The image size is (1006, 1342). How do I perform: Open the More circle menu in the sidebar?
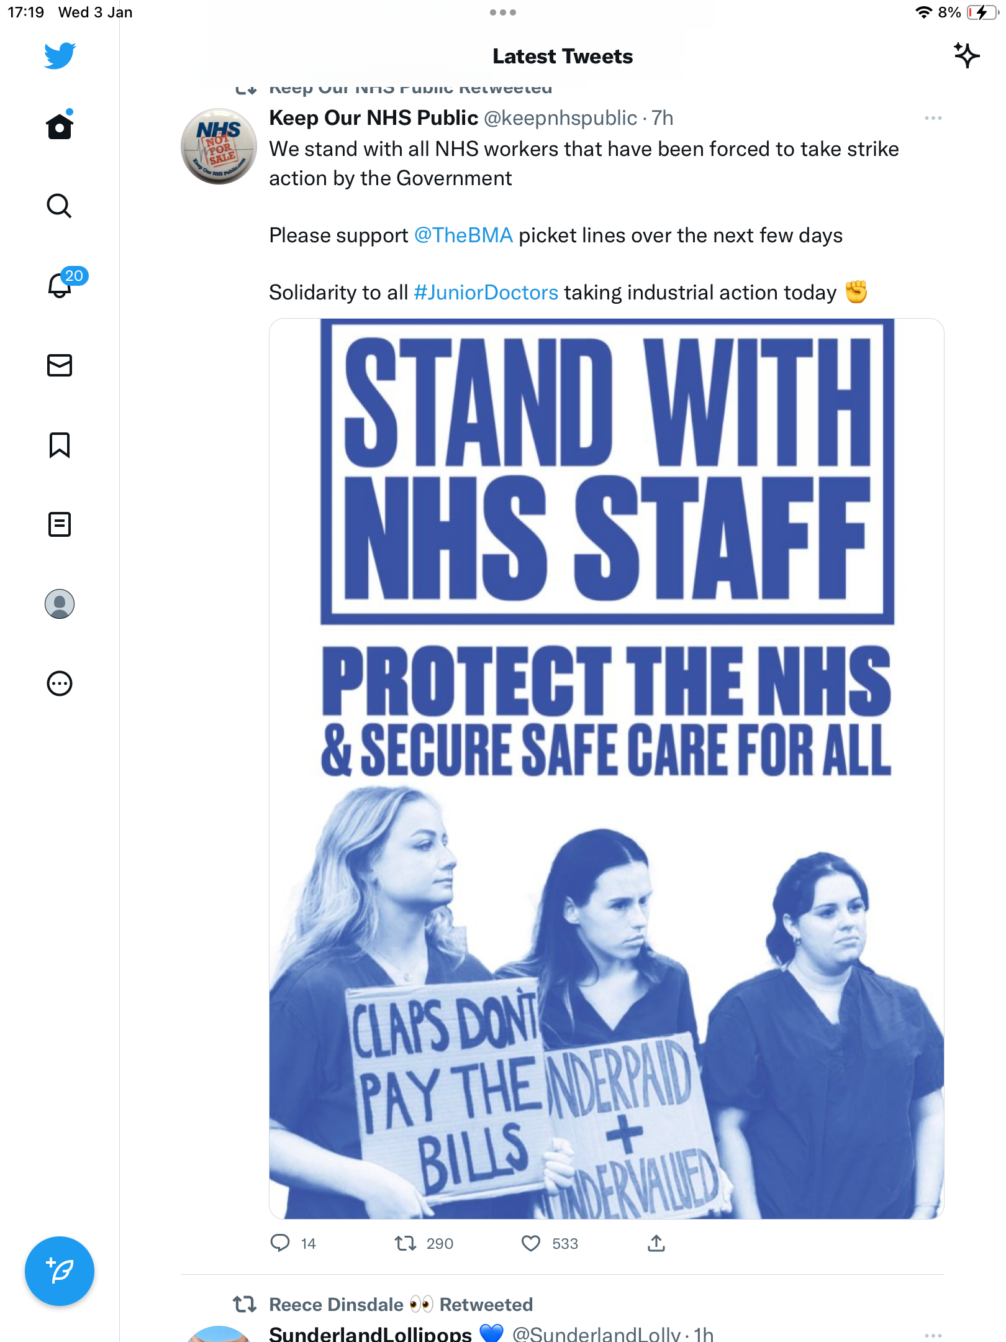tap(60, 683)
